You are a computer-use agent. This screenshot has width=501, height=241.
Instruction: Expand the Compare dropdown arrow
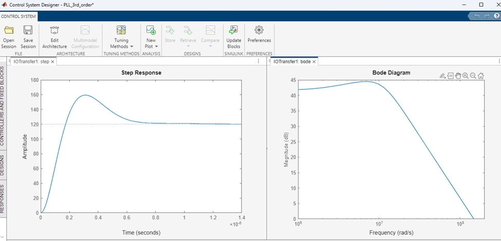(210, 47)
